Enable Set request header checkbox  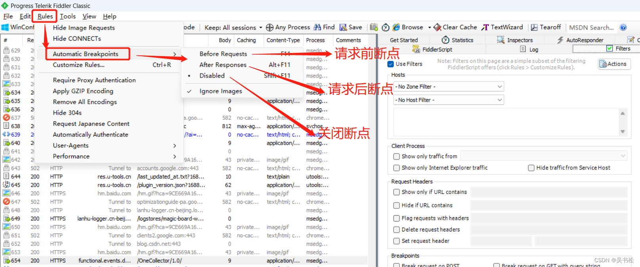396,241
